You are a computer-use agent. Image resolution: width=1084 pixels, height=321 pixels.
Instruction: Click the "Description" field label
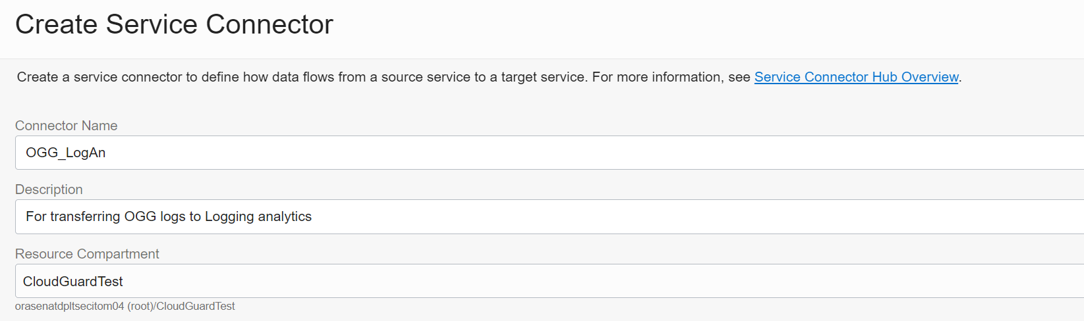[49, 189]
